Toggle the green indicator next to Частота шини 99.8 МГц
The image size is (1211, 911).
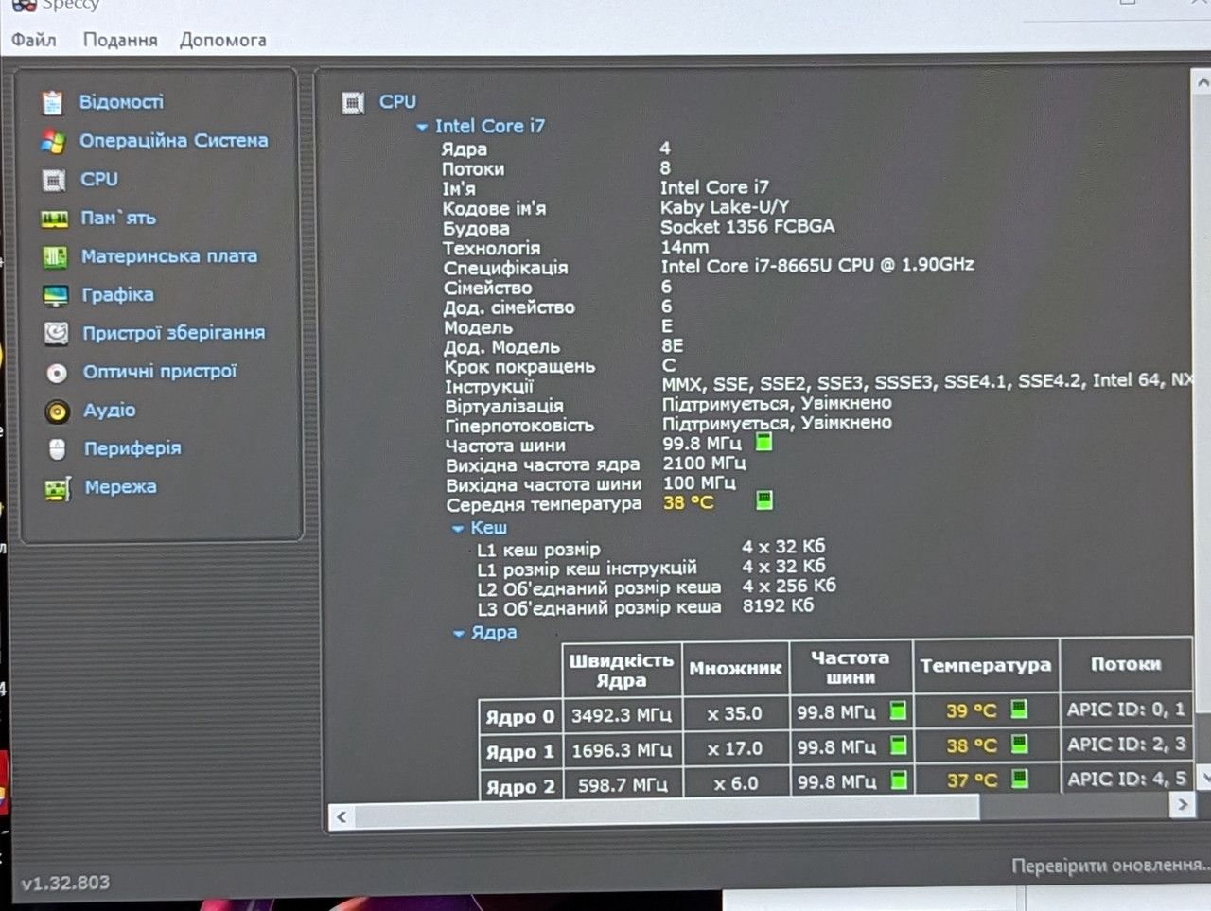(x=763, y=442)
